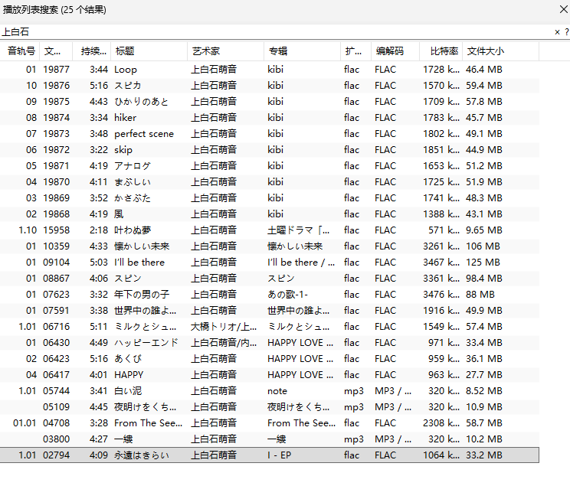Sort by the 专辑 column header
The height and width of the screenshot is (486, 570).
(x=277, y=51)
